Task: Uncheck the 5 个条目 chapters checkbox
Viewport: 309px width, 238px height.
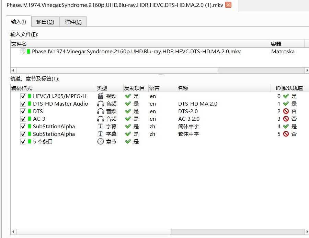Action: tap(23, 142)
